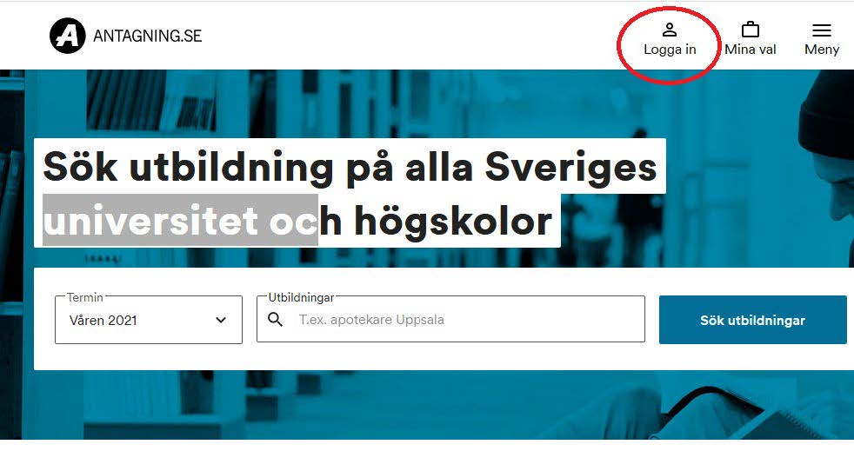
Task: Open the Mina val text label
Action: (x=751, y=50)
